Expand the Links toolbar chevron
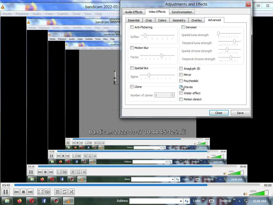Viewport: 273px width, 205px height. pos(203,199)
